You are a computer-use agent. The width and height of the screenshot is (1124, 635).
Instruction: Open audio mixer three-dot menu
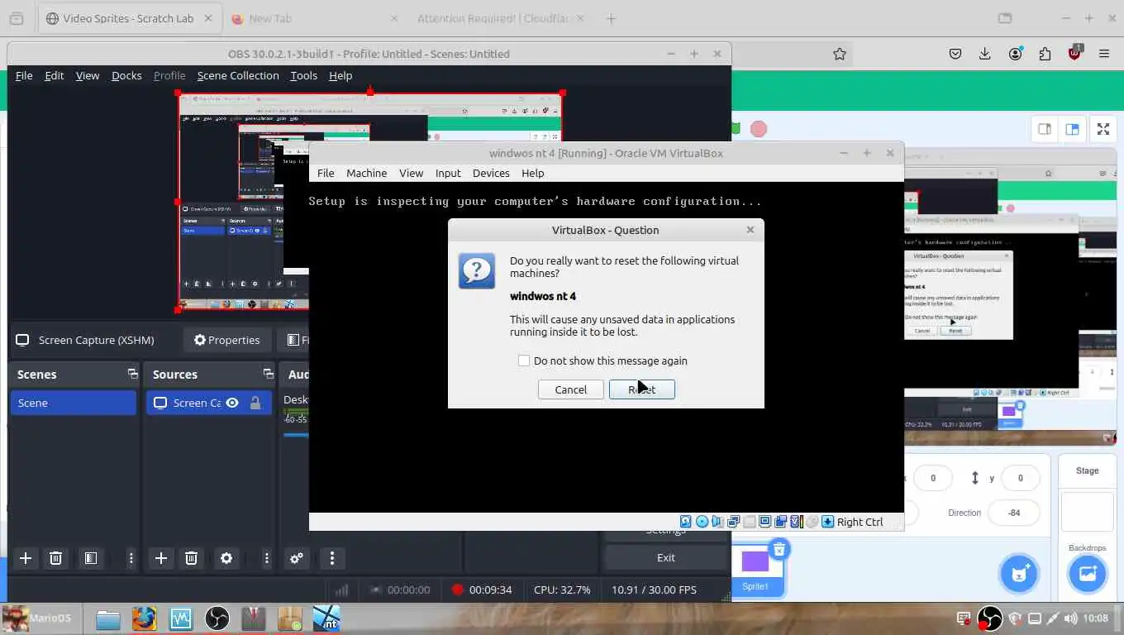(332, 558)
